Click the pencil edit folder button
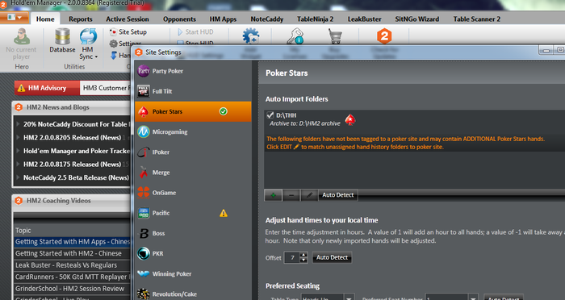This screenshot has width=565, height=300. pos(309,195)
